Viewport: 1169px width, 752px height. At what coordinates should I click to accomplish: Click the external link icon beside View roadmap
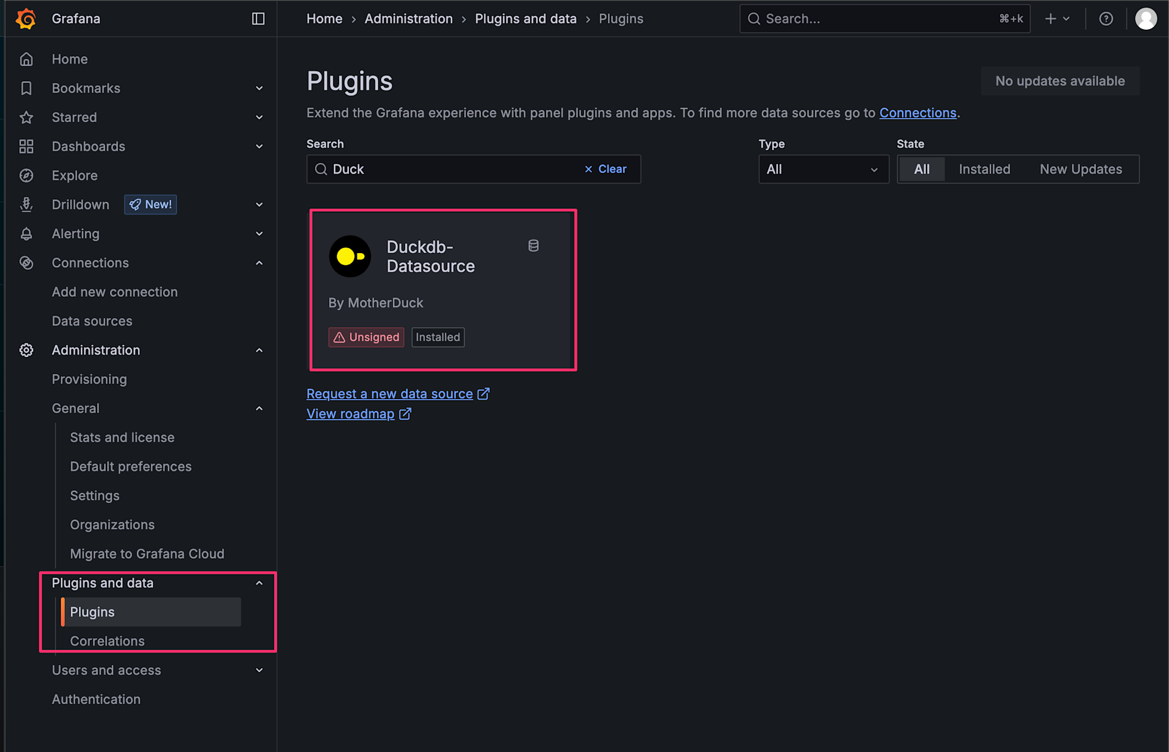(x=405, y=414)
